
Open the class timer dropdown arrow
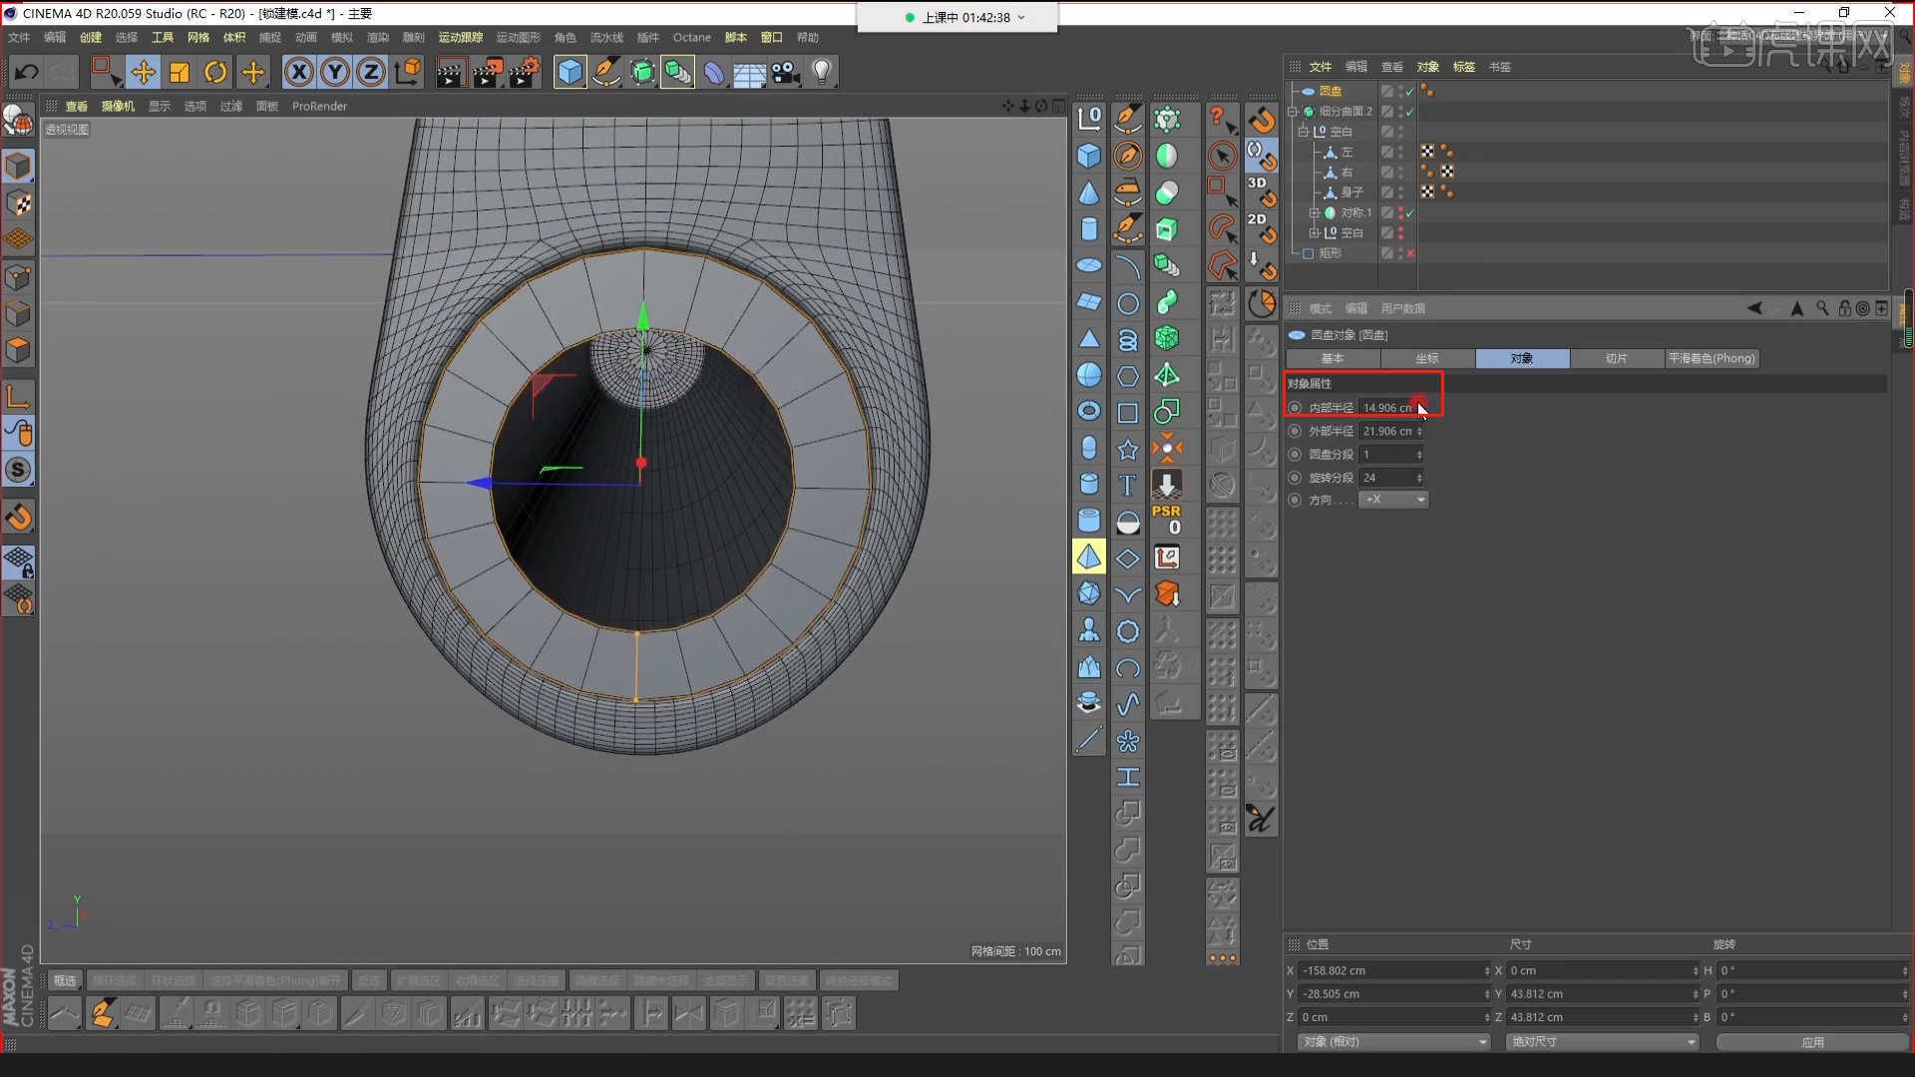[1021, 18]
